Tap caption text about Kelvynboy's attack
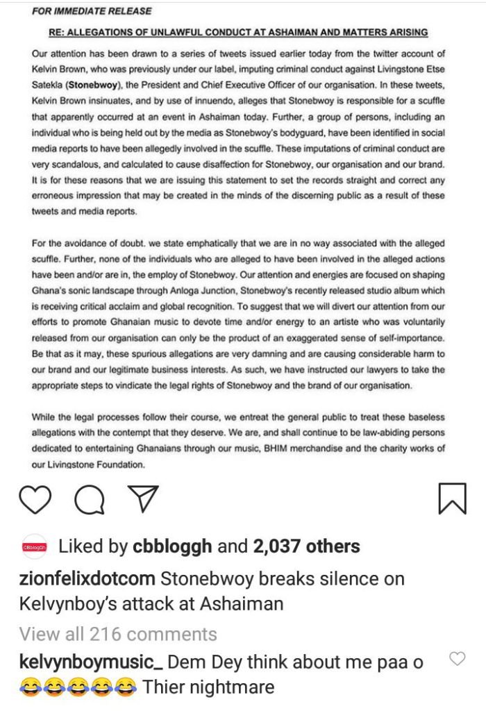Image resolution: width=486 pixels, height=711 pixels. (x=212, y=592)
